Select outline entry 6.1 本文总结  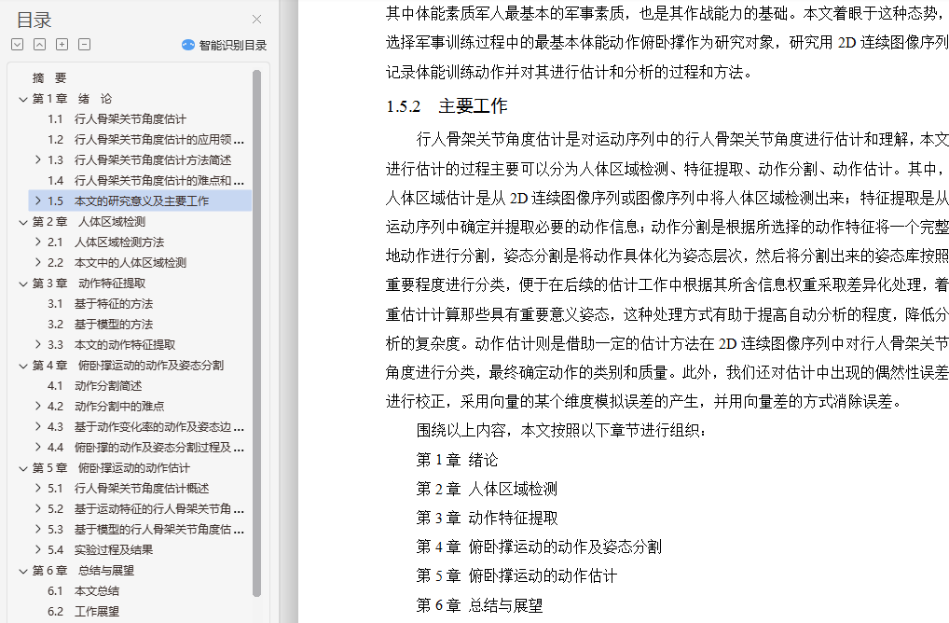[x=84, y=591]
